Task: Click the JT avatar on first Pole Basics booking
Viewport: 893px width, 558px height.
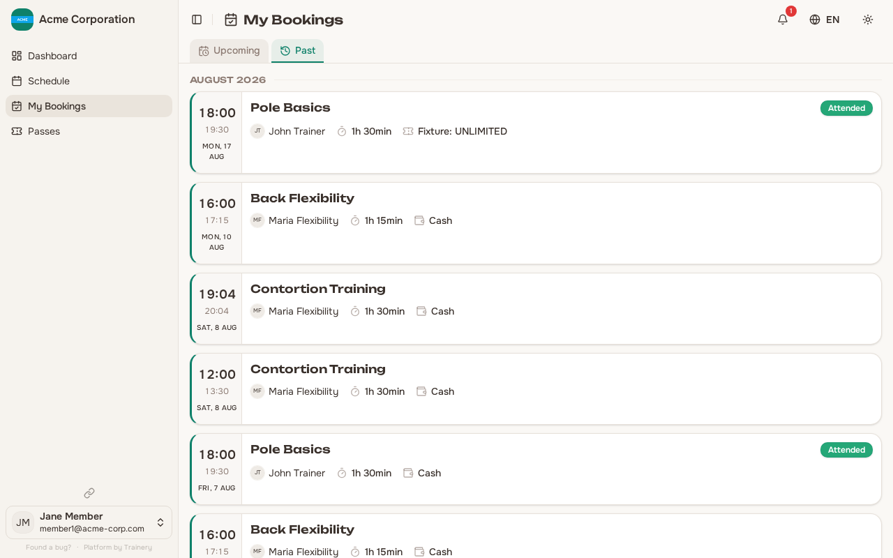Action: tap(257, 131)
